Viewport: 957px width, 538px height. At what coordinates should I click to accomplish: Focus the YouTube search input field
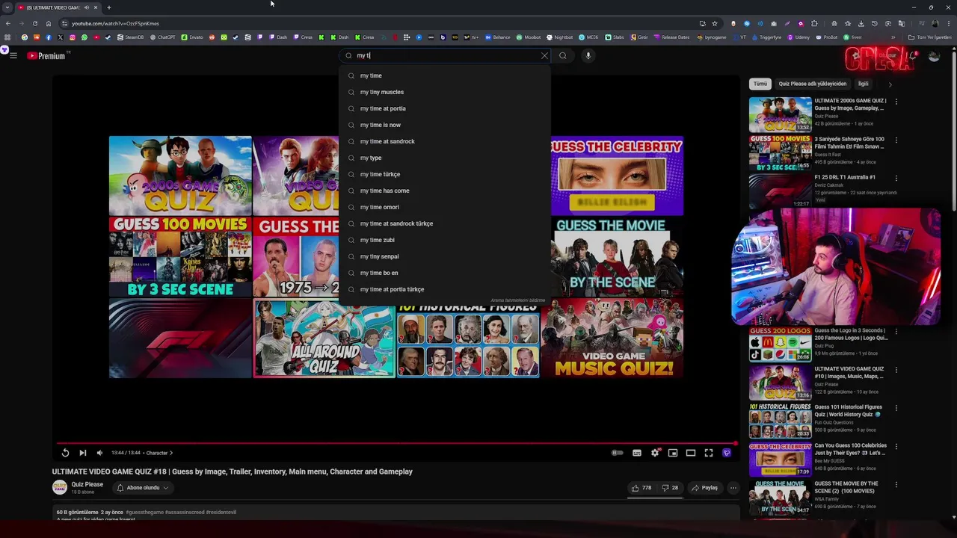tap(446, 55)
